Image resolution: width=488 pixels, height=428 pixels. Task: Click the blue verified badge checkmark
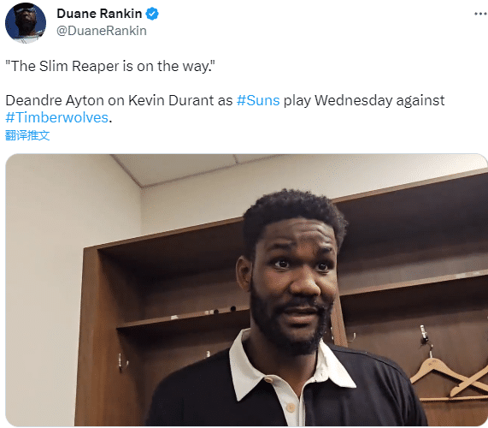(x=152, y=14)
